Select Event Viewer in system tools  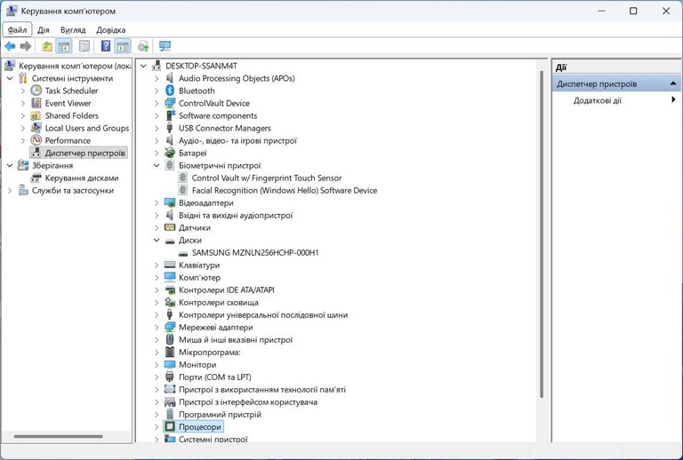point(68,103)
